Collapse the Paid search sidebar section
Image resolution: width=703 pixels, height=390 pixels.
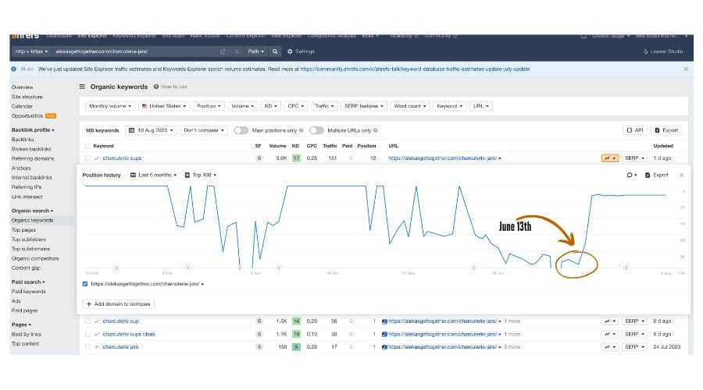[28, 282]
